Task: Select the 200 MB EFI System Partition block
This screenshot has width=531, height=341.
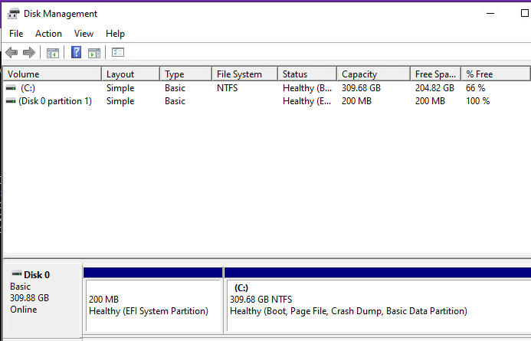Action: (x=153, y=300)
